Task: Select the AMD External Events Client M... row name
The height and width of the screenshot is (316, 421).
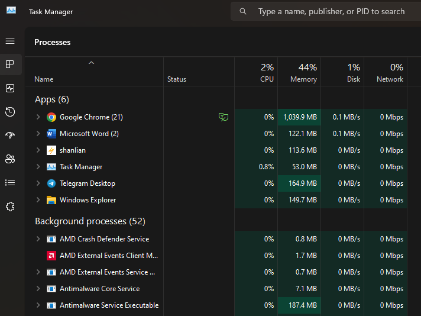Action: tap(109, 256)
